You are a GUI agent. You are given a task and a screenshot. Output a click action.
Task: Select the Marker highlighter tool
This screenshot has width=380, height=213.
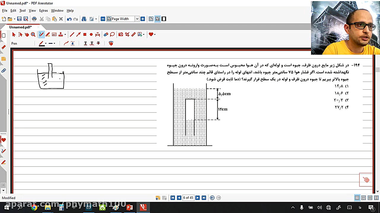pyautogui.click(x=48, y=35)
